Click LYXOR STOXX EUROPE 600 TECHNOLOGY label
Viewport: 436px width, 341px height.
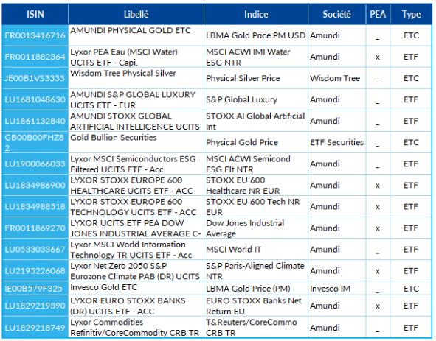[134, 207]
